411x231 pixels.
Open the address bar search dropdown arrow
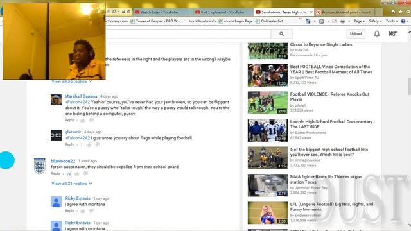point(118,12)
